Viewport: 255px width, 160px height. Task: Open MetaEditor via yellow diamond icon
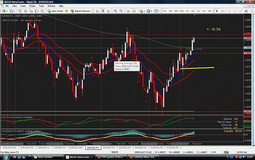67,11
